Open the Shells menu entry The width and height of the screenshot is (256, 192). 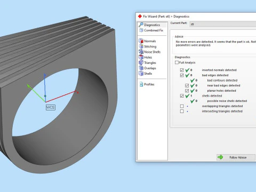click(x=148, y=74)
